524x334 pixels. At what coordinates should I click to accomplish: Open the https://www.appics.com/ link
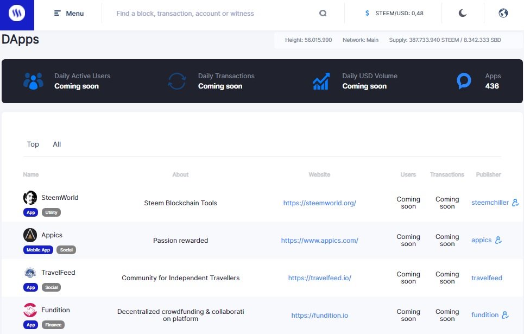pos(320,241)
